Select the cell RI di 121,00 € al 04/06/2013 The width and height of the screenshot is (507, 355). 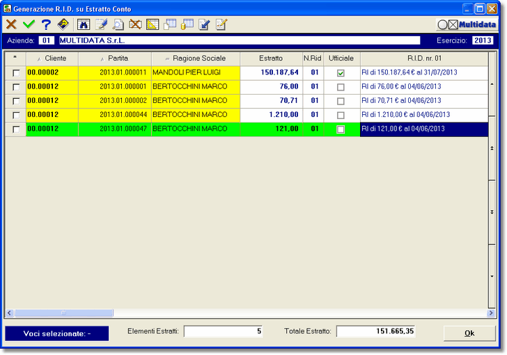(424, 129)
